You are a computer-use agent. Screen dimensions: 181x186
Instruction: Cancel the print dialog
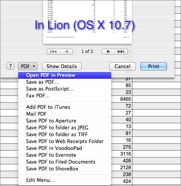(123, 66)
